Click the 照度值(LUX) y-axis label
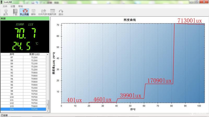 click(x=54, y=63)
